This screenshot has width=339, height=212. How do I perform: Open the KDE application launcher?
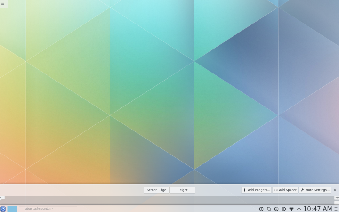click(3, 209)
